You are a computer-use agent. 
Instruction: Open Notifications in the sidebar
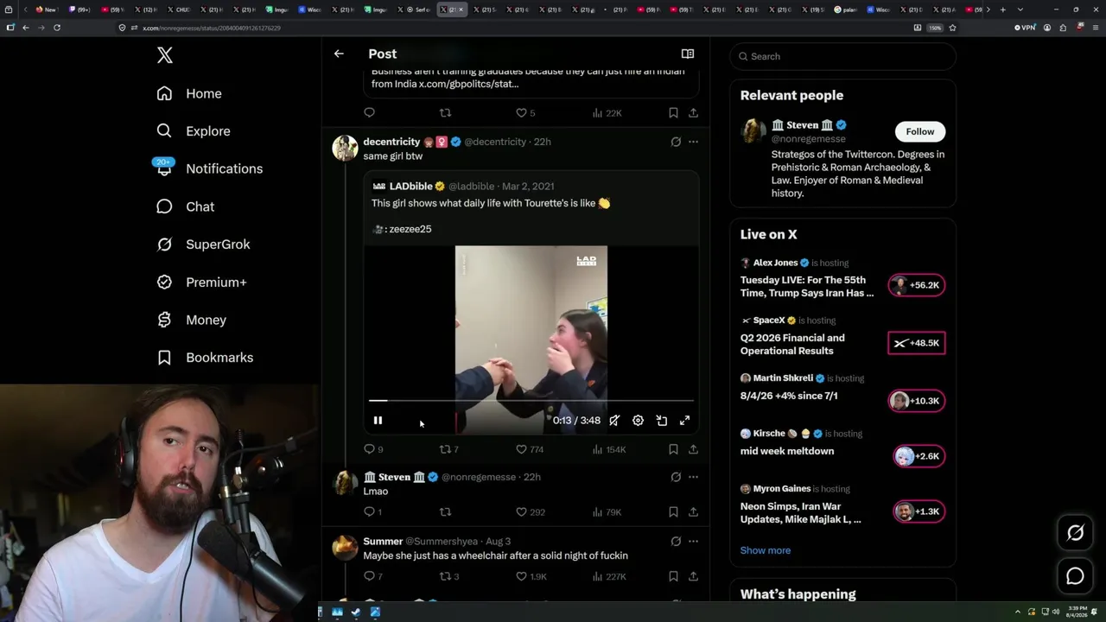[210, 168]
